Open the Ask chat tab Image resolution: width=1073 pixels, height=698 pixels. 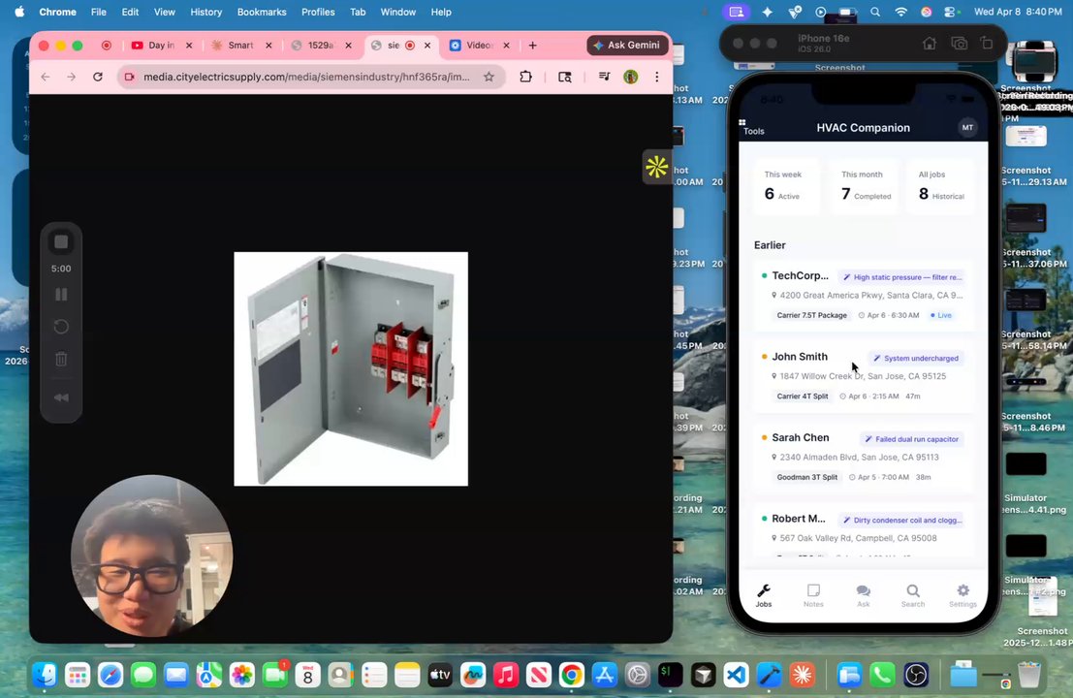[x=863, y=595]
